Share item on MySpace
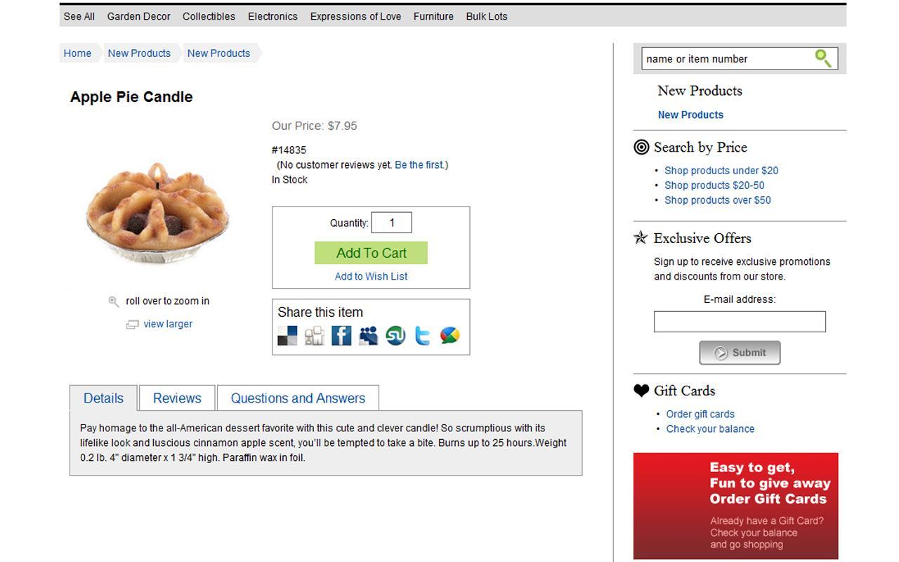Image resolution: width=899 pixels, height=562 pixels. [x=369, y=336]
